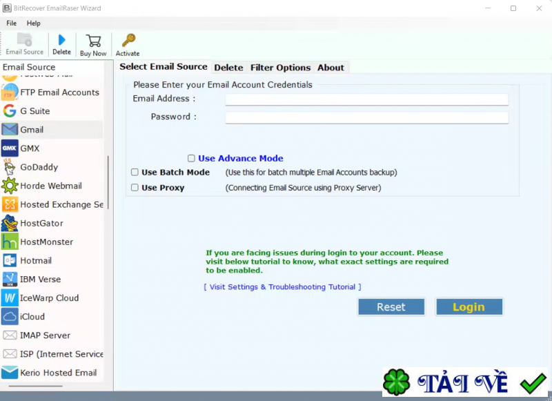Select the Hotmail Outlook icon

point(10,260)
